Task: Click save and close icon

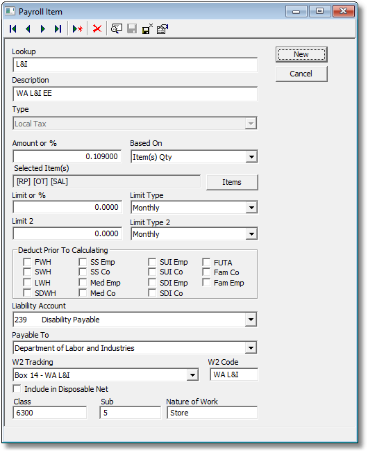Action: 147,29
